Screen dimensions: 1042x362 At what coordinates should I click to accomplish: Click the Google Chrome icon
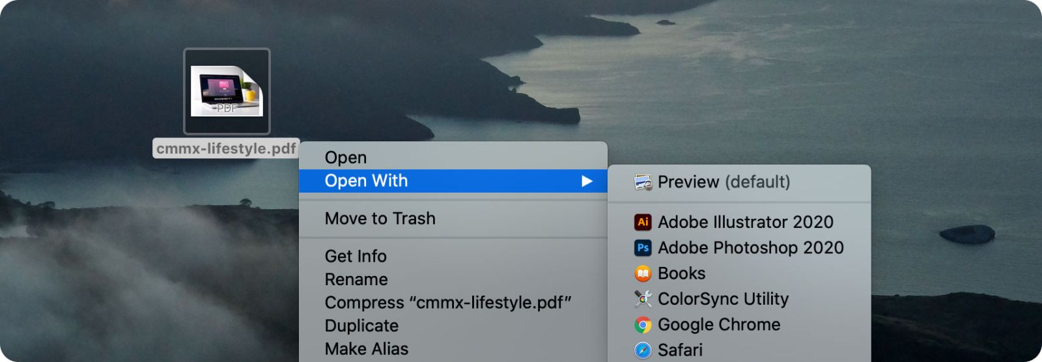pyautogui.click(x=643, y=324)
